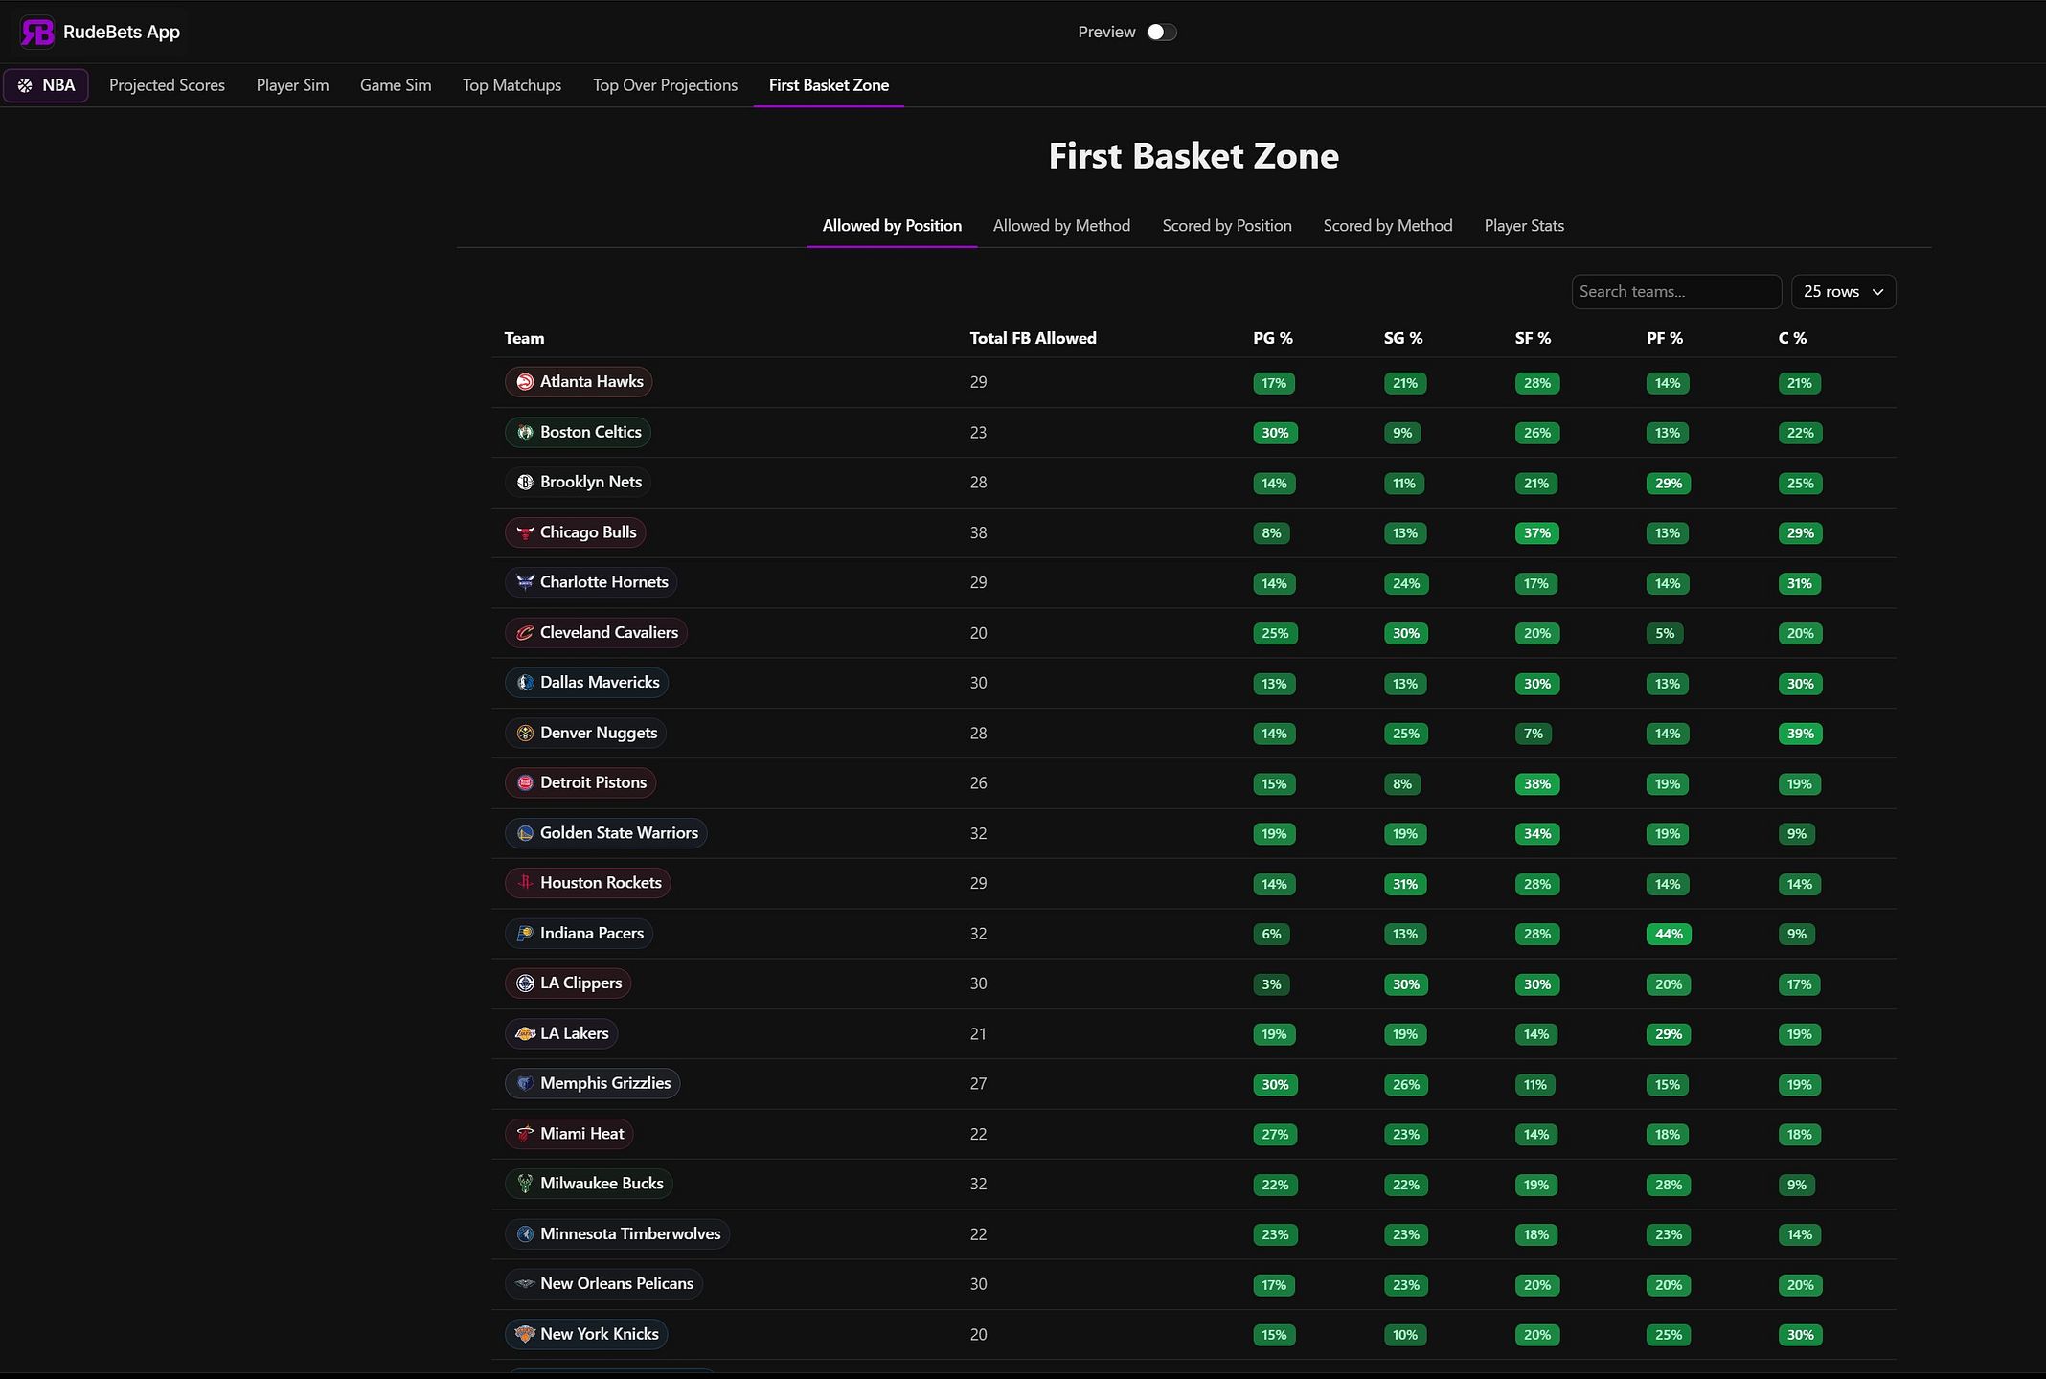Click the NBA basketball icon
The width and height of the screenshot is (2046, 1379).
(x=25, y=85)
